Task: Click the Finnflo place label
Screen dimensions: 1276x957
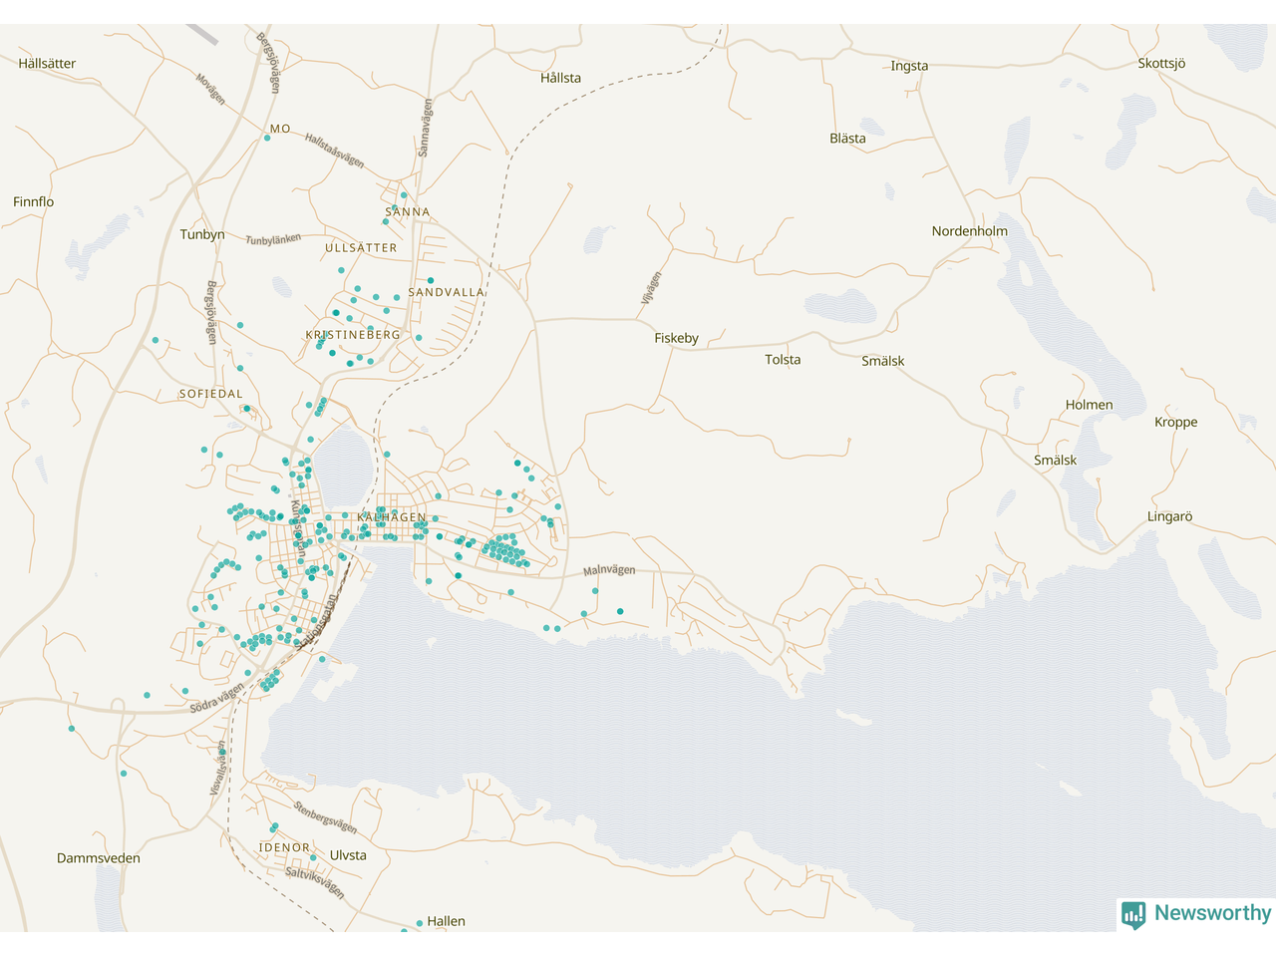Action: (34, 202)
